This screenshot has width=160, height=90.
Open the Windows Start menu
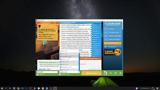pyautogui.click(x=2, y=88)
